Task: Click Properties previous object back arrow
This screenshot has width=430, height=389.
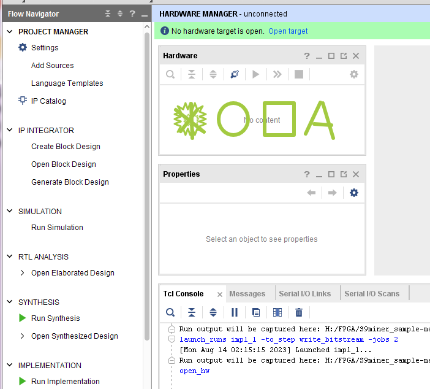Action: (x=311, y=193)
